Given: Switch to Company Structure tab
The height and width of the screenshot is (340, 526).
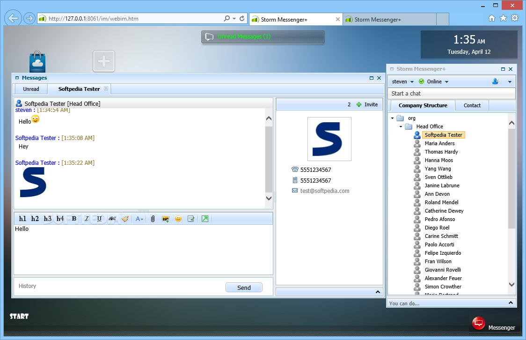Looking at the screenshot, I should point(423,105).
